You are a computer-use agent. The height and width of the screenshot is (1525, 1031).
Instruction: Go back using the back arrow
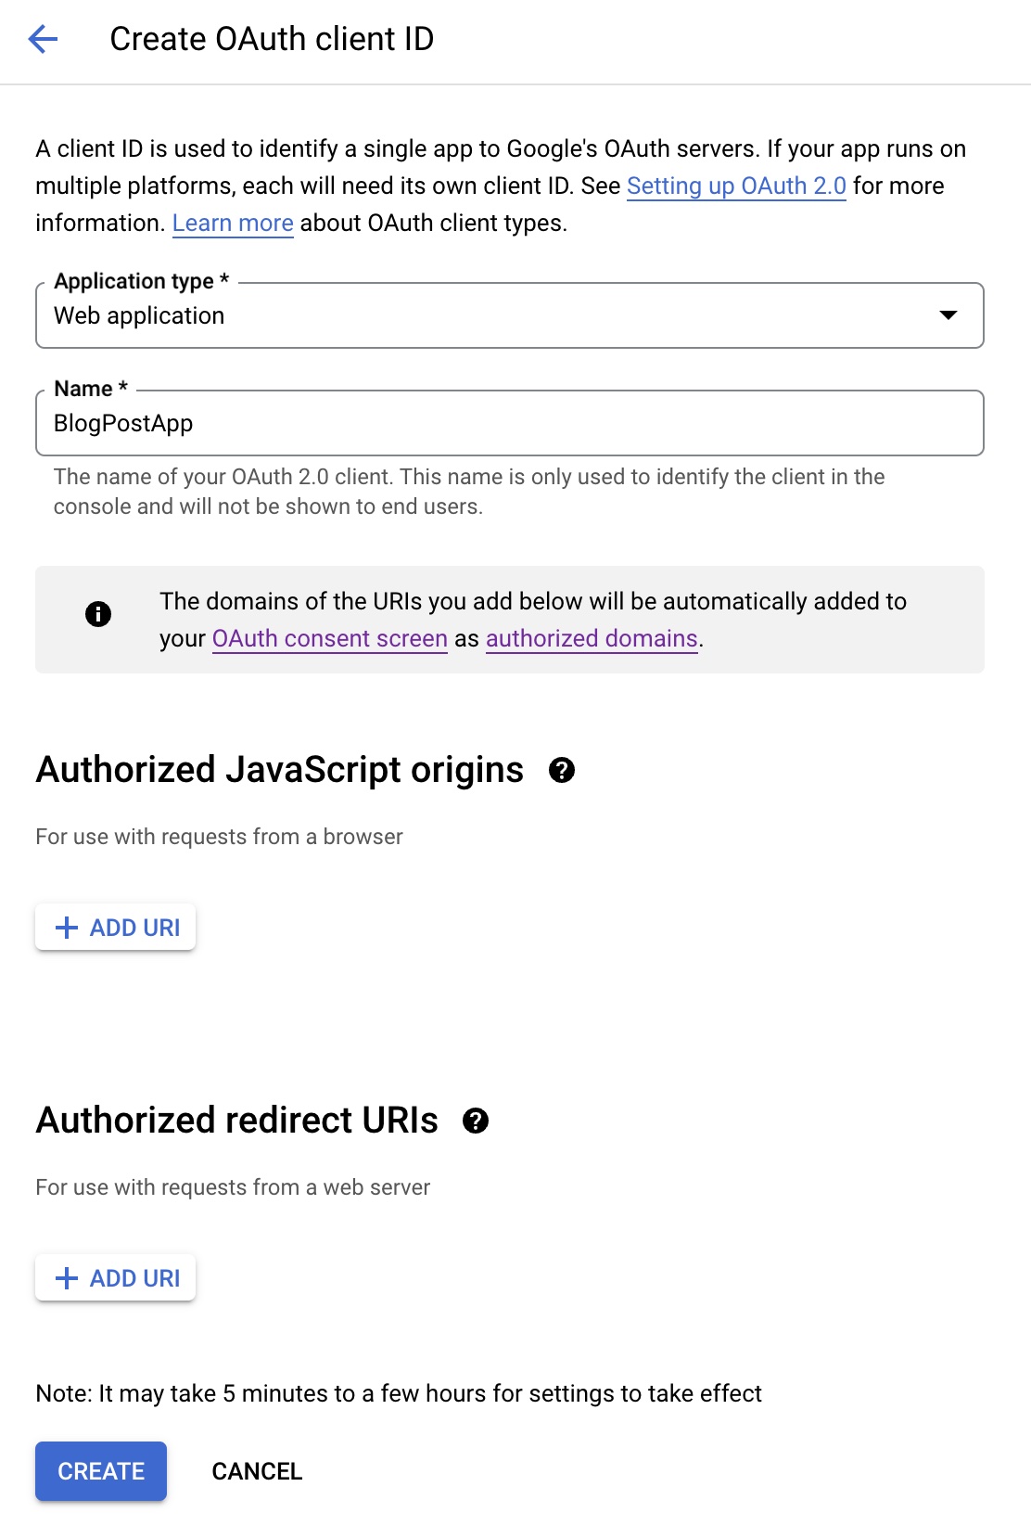pos(43,39)
